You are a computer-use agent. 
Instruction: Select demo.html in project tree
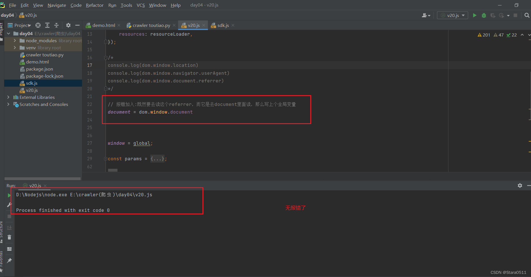point(37,62)
